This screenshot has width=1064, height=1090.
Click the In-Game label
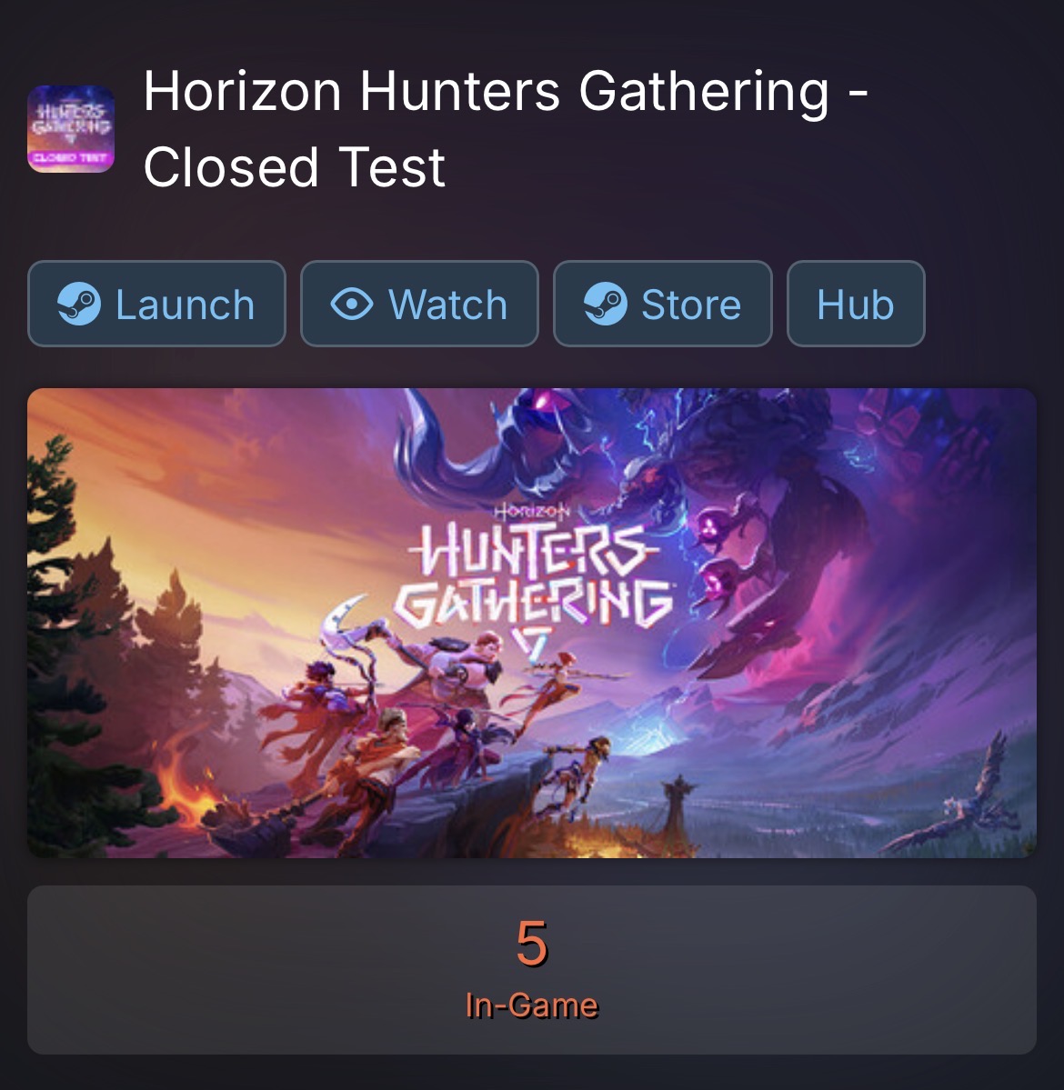coord(532,1005)
